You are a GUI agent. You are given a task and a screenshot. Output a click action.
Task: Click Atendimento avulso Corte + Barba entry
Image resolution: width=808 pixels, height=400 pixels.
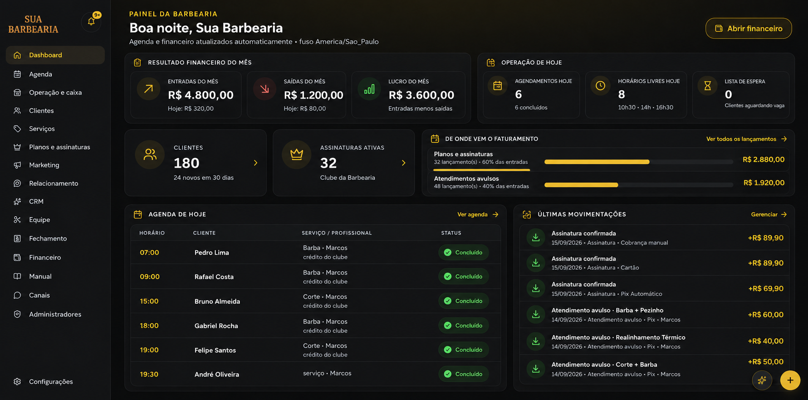[x=654, y=369]
